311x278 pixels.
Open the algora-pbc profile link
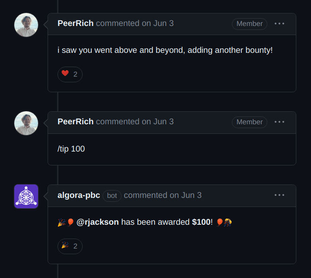coord(79,195)
